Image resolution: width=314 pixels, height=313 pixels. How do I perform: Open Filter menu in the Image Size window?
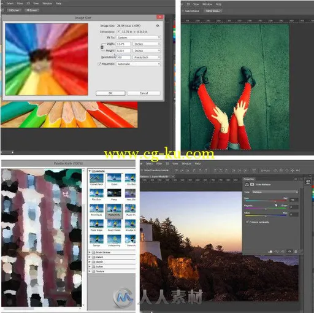[x=20, y=4]
